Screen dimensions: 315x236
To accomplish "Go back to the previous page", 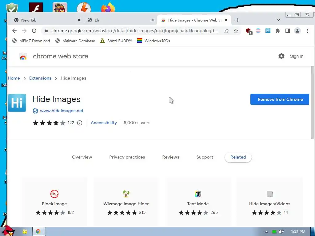I will coord(14,31).
